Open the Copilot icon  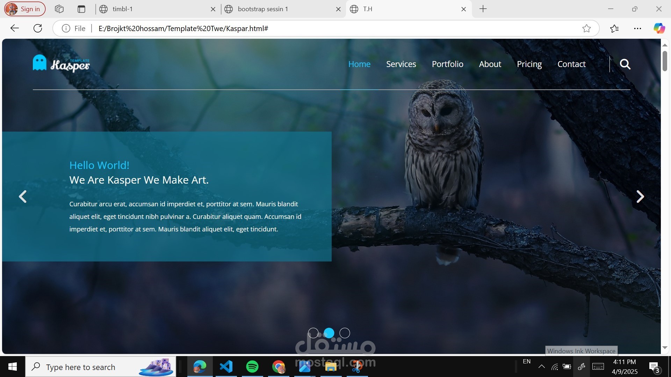tap(659, 28)
